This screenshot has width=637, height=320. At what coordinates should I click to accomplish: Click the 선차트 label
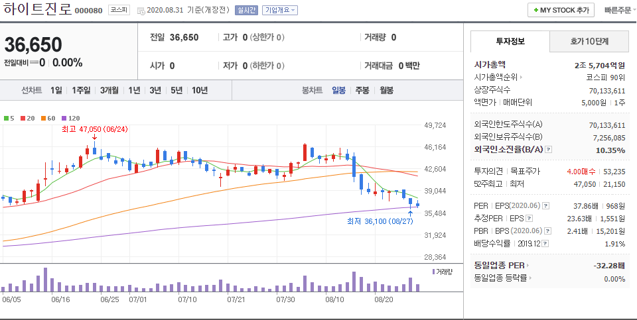click(32, 90)
